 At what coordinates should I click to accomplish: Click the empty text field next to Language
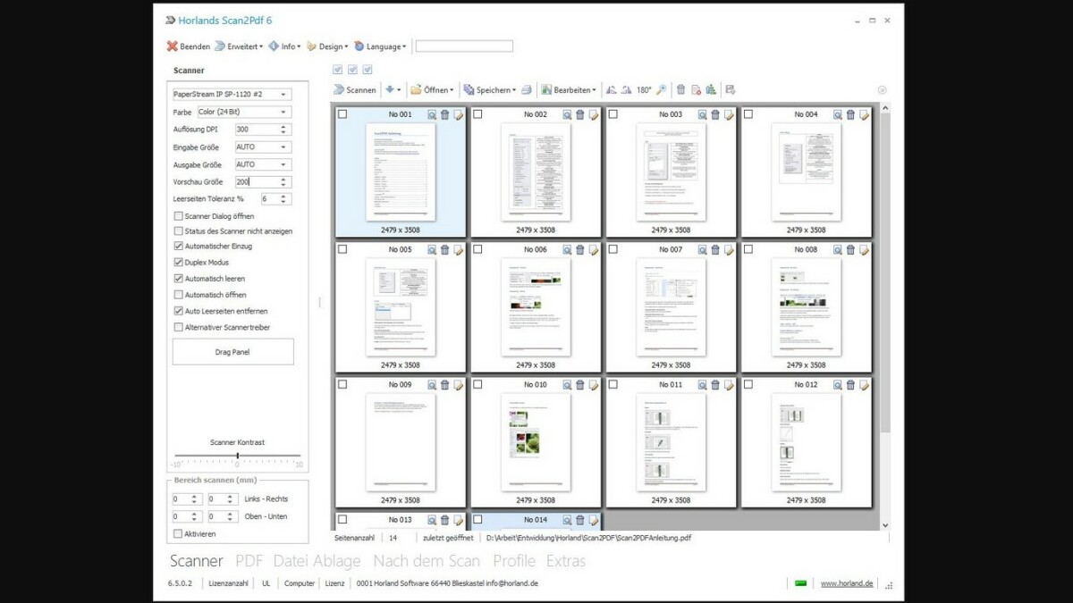464,46
